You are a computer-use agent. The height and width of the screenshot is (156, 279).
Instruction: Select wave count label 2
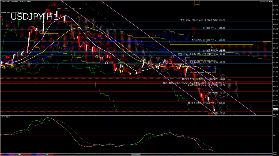(227, 106)
